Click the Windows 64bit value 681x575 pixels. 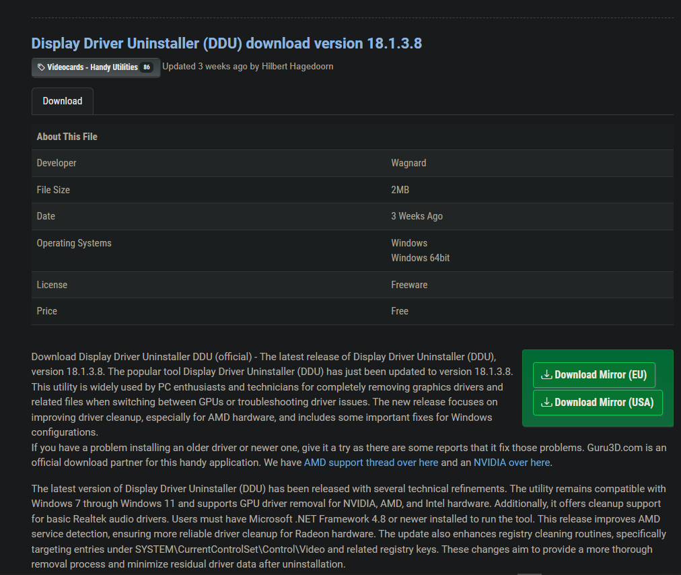point(420,258)
